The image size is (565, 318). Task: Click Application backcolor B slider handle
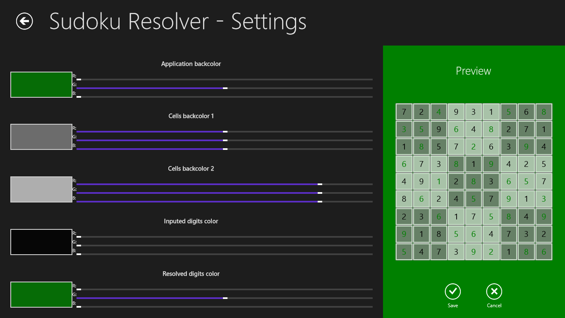[x=79, y=97]
